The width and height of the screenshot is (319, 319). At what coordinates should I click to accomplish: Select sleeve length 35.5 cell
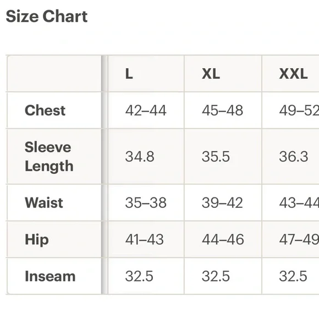[223, 156]
